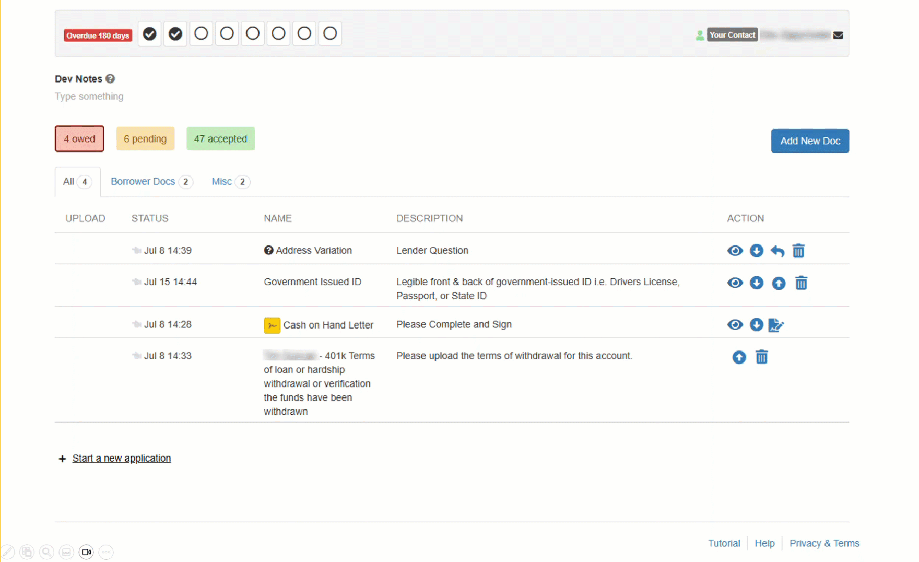
Task: Click the camera record icon in bottom toolbar
Action: (x=86, y=552)
